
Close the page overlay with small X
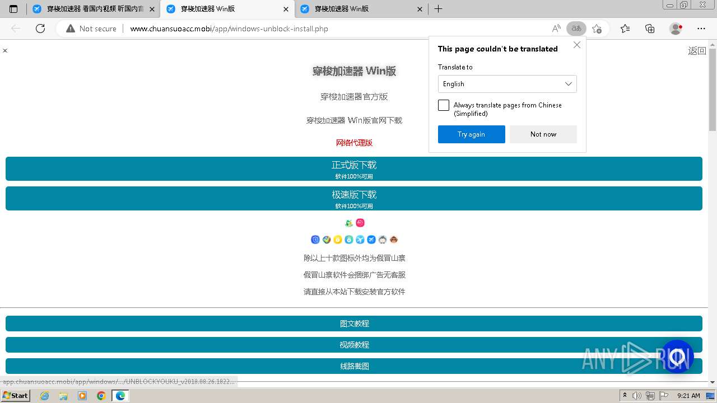[x=5, y=50]
